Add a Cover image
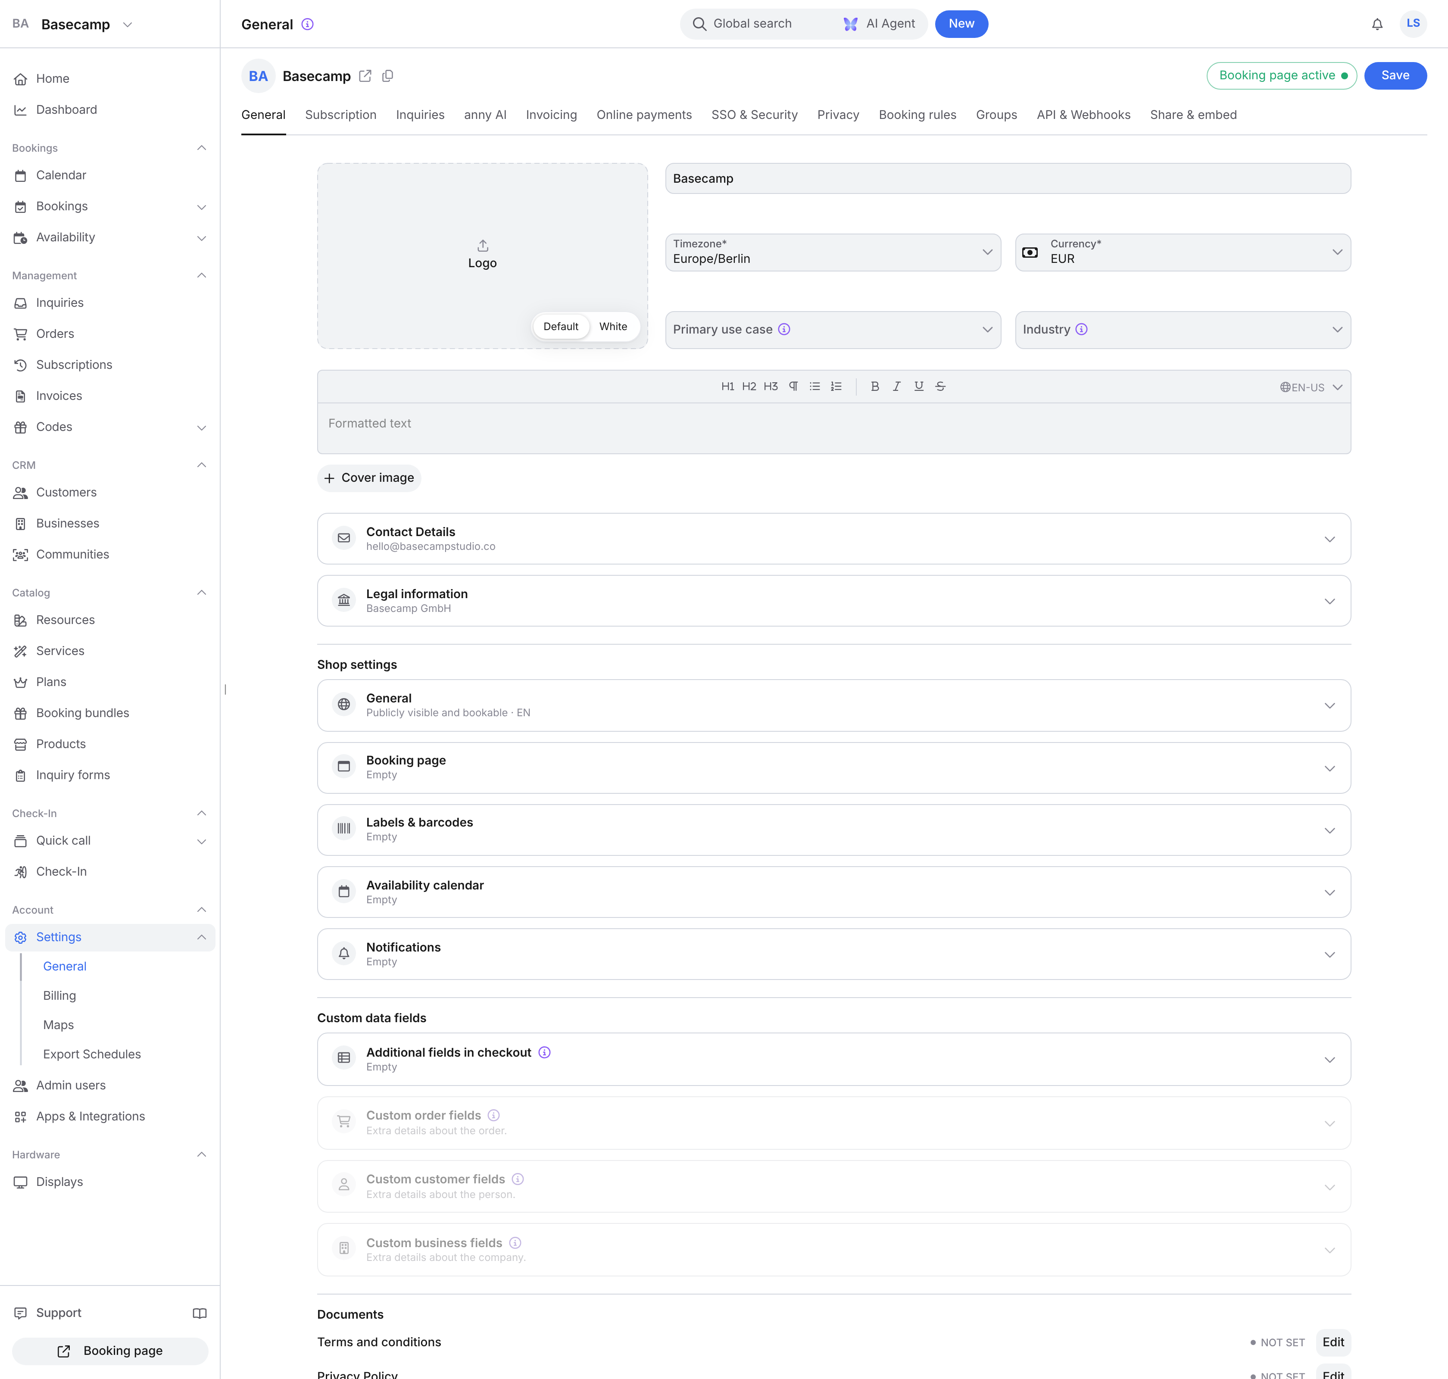 pyautogui.click(x=369, y=478)
